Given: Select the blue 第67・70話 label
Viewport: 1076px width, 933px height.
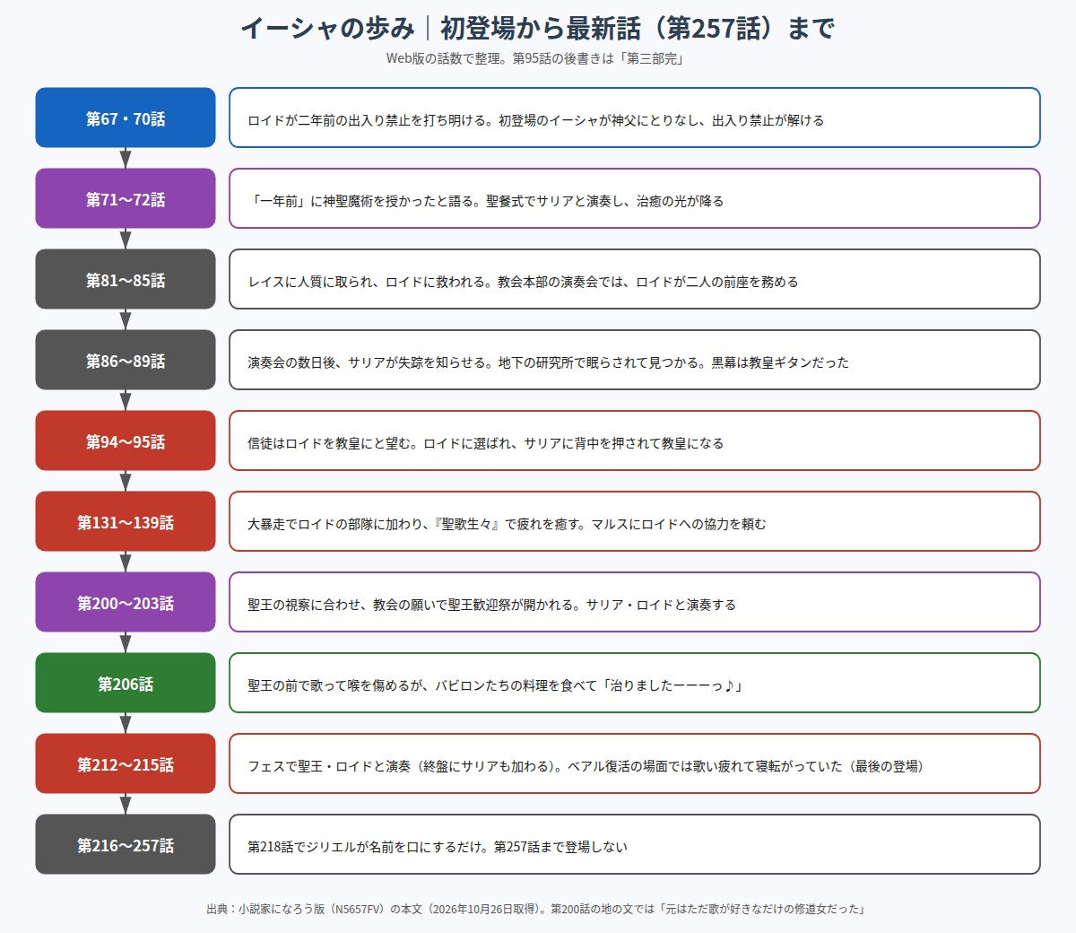Looking at the screenshot, I should tap(126, 118).
